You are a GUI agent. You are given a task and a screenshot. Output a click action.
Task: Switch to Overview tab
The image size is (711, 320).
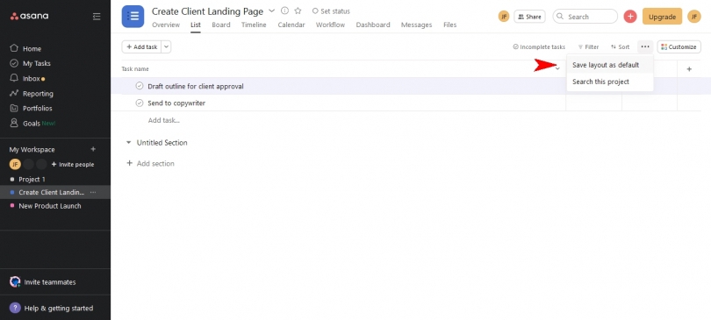click(166, 25)
